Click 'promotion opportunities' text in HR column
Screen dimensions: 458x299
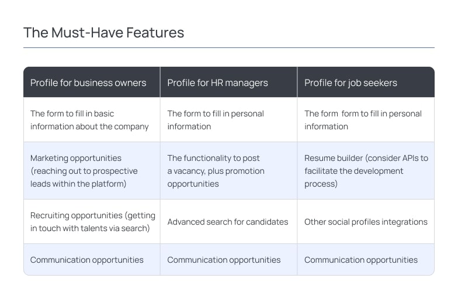point(216,177)
